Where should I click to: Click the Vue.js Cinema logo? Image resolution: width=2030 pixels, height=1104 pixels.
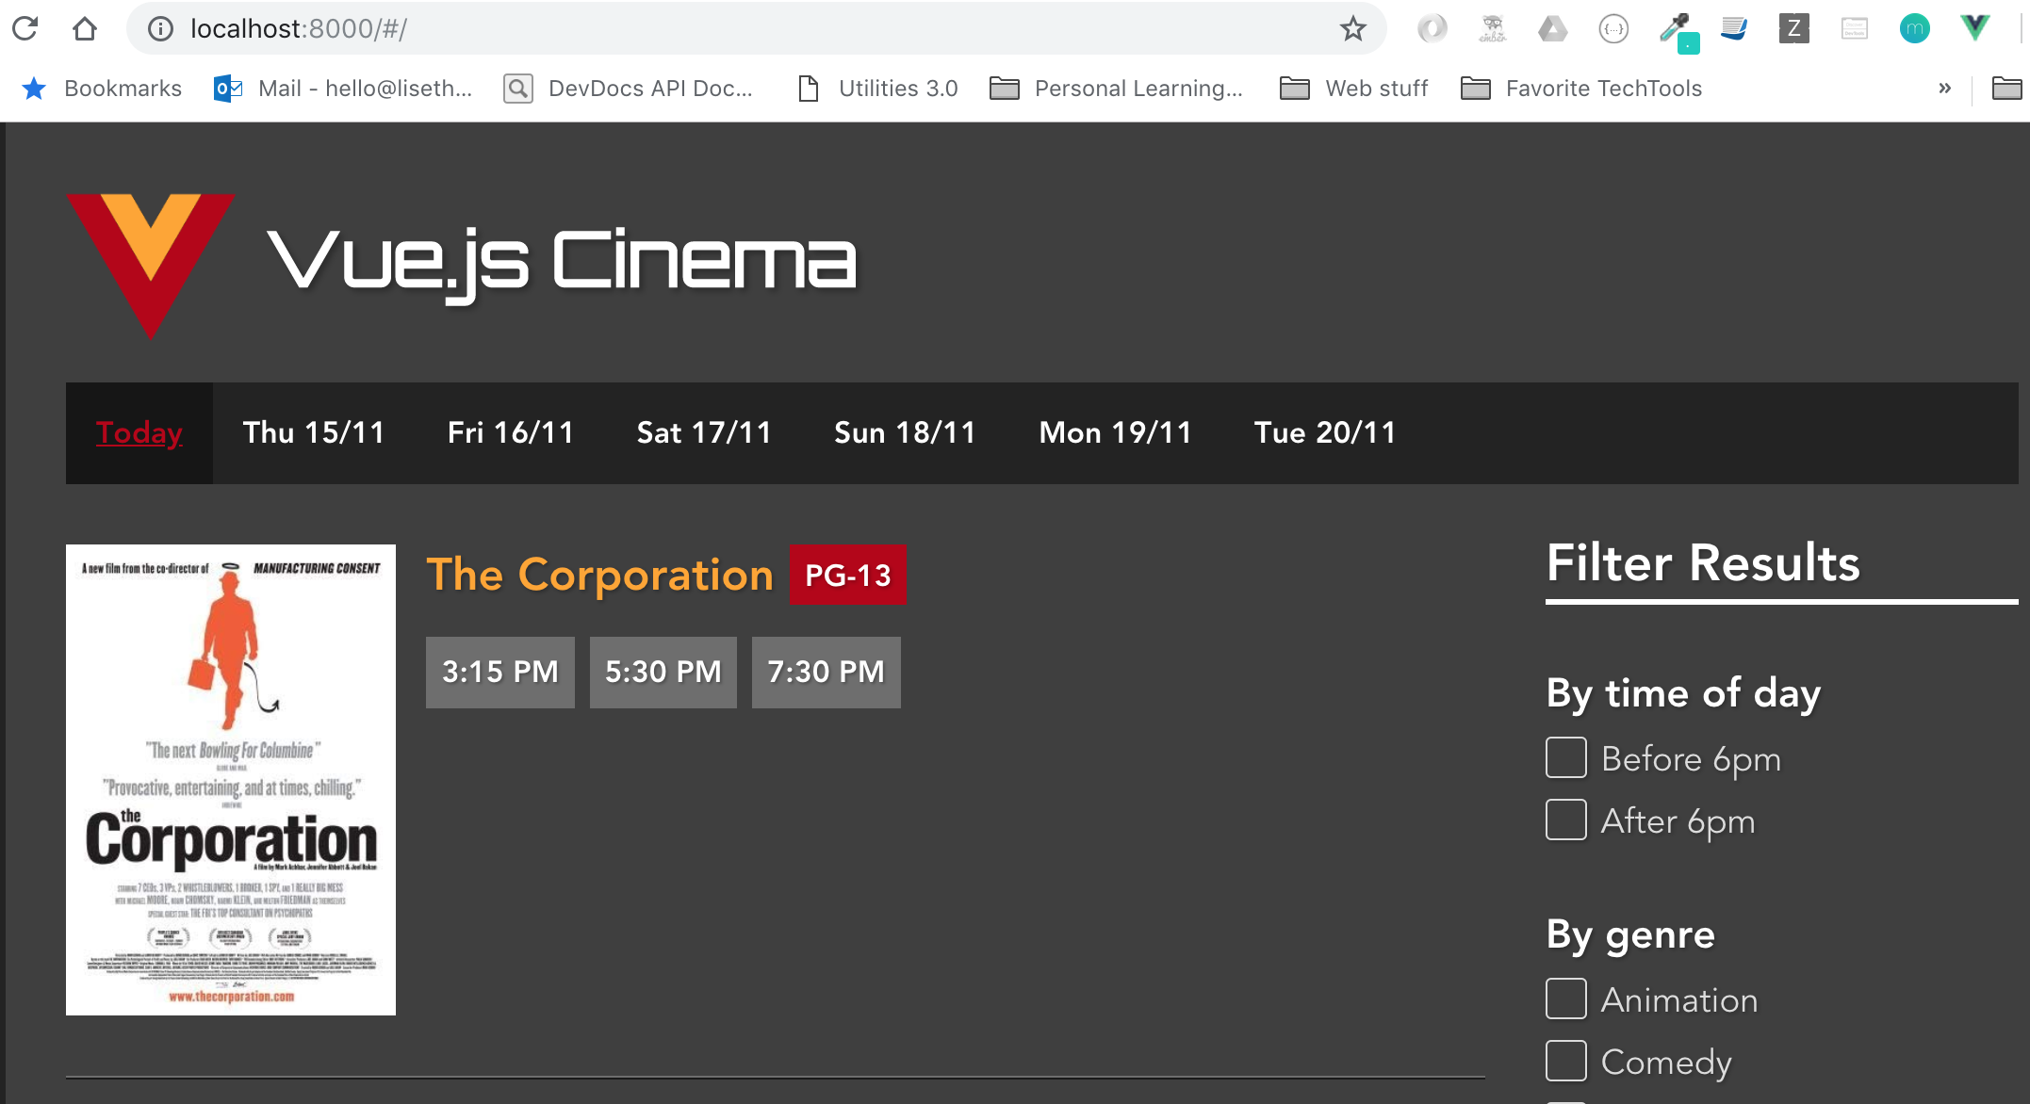[x=151, y=266]
